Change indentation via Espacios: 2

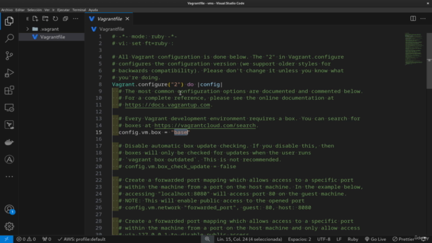point(299,239)
